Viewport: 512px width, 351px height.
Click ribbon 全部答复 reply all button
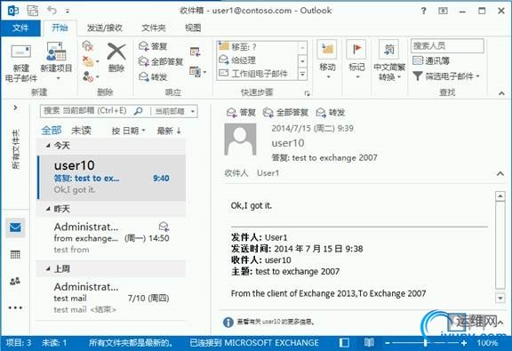[160, 61]
